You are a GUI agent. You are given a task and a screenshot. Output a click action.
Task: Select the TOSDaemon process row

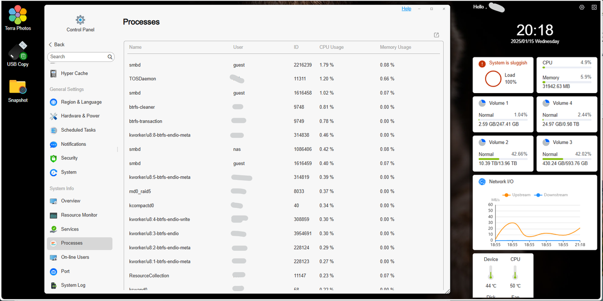coord(284,79)
